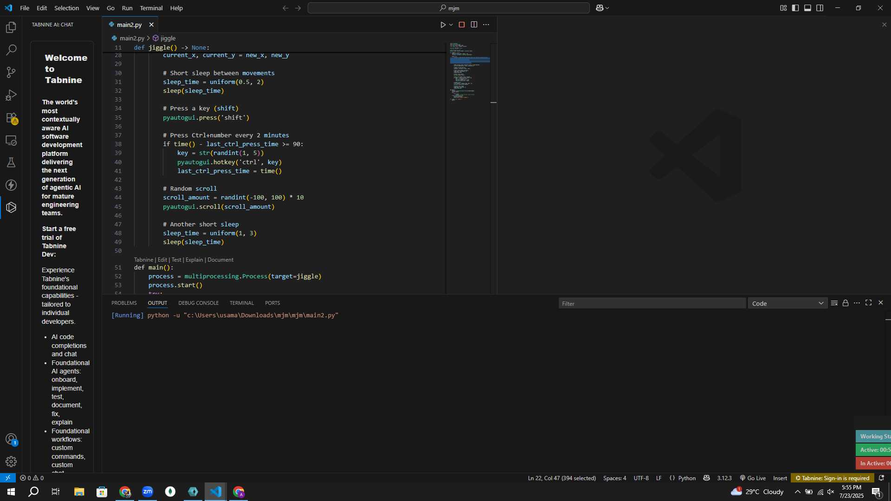This screenshot has height=501, width=891.
Task: Switch to the Problems panel tab
Action: pyautogui.click(x=124, y=303)
